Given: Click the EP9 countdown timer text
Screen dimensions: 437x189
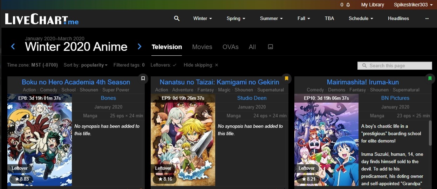Looking at the screenshot, I should pos(183,98).
